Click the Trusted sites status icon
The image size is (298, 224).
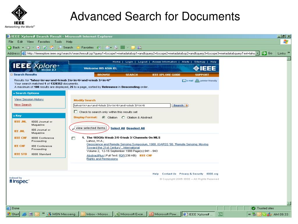[x=253, y=208]
